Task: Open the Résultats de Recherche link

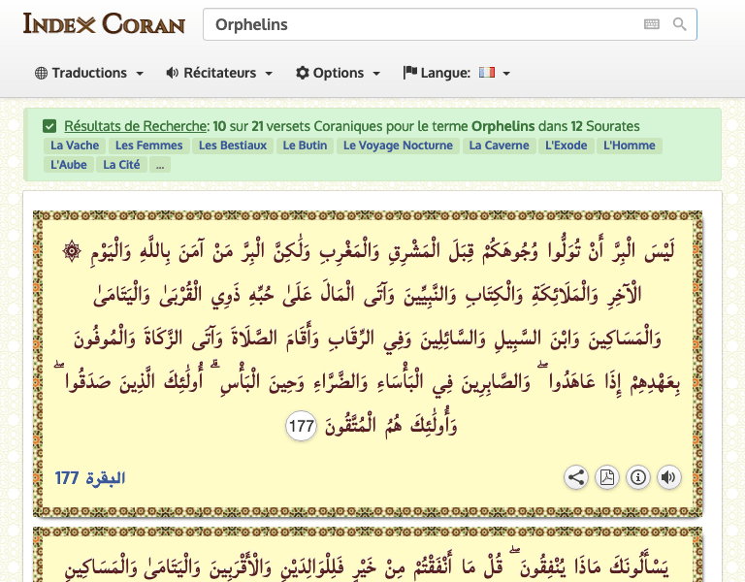Action: 136,126
